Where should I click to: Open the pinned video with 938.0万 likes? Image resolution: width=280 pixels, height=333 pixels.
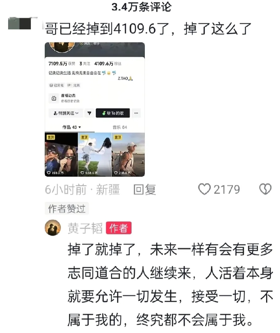[x=95, y=155]
